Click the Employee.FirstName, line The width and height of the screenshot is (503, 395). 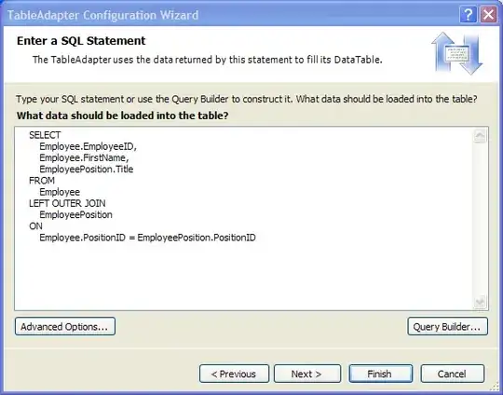(84, 157)
